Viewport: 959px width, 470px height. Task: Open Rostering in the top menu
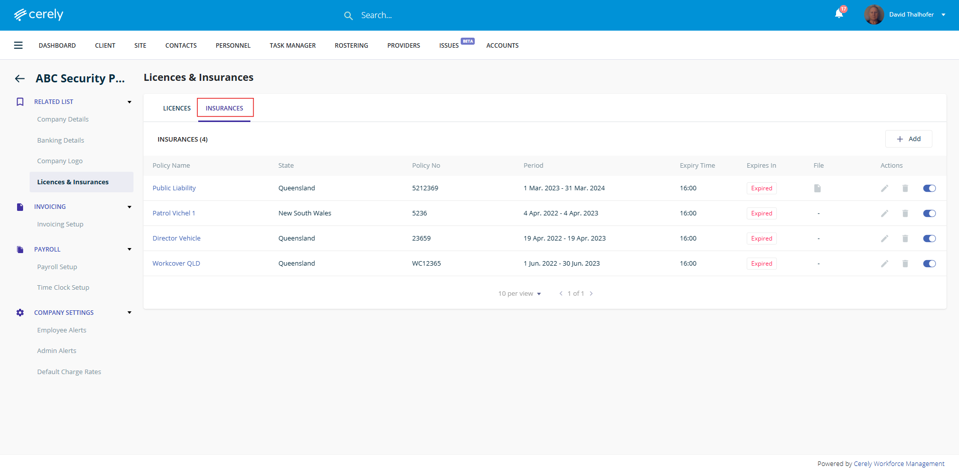click(351, 46)
